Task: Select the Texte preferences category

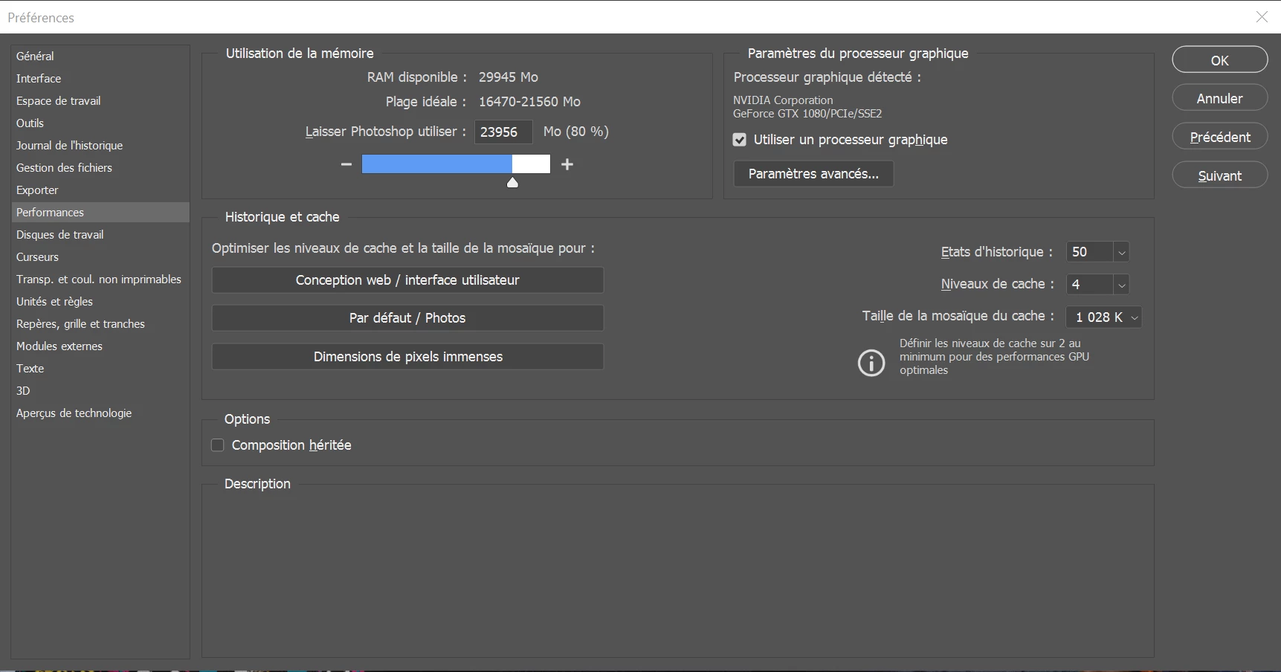Action: tap(100, 368)
